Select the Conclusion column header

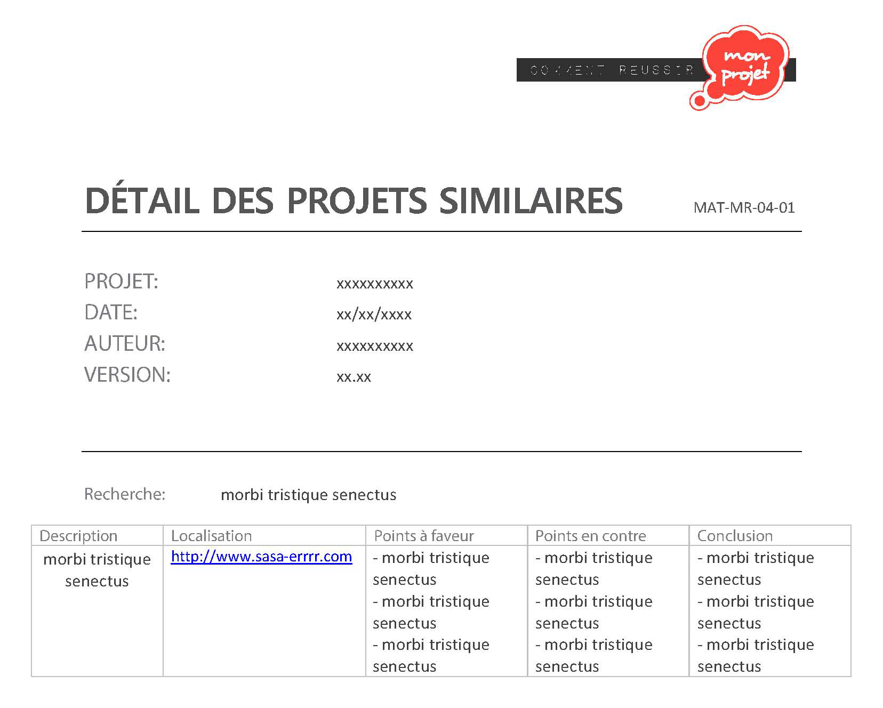(735, 536)
